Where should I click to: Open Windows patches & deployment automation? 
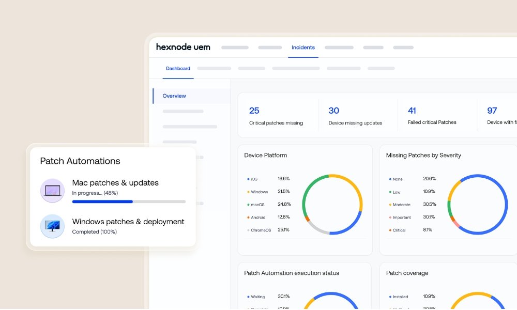click(x=128, y=222)
